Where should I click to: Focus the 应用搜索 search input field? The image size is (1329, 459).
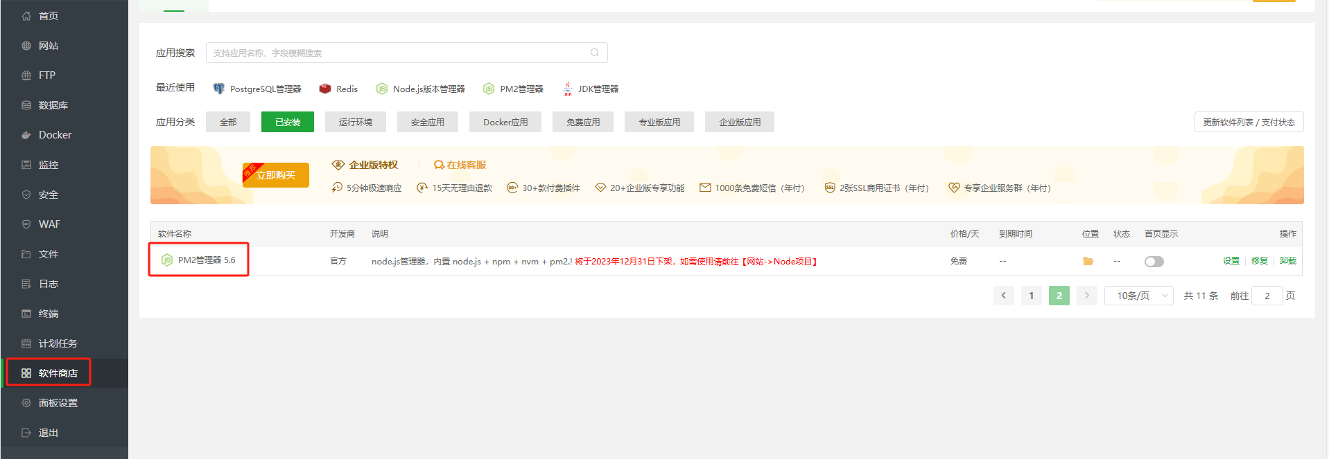point(406,53)
